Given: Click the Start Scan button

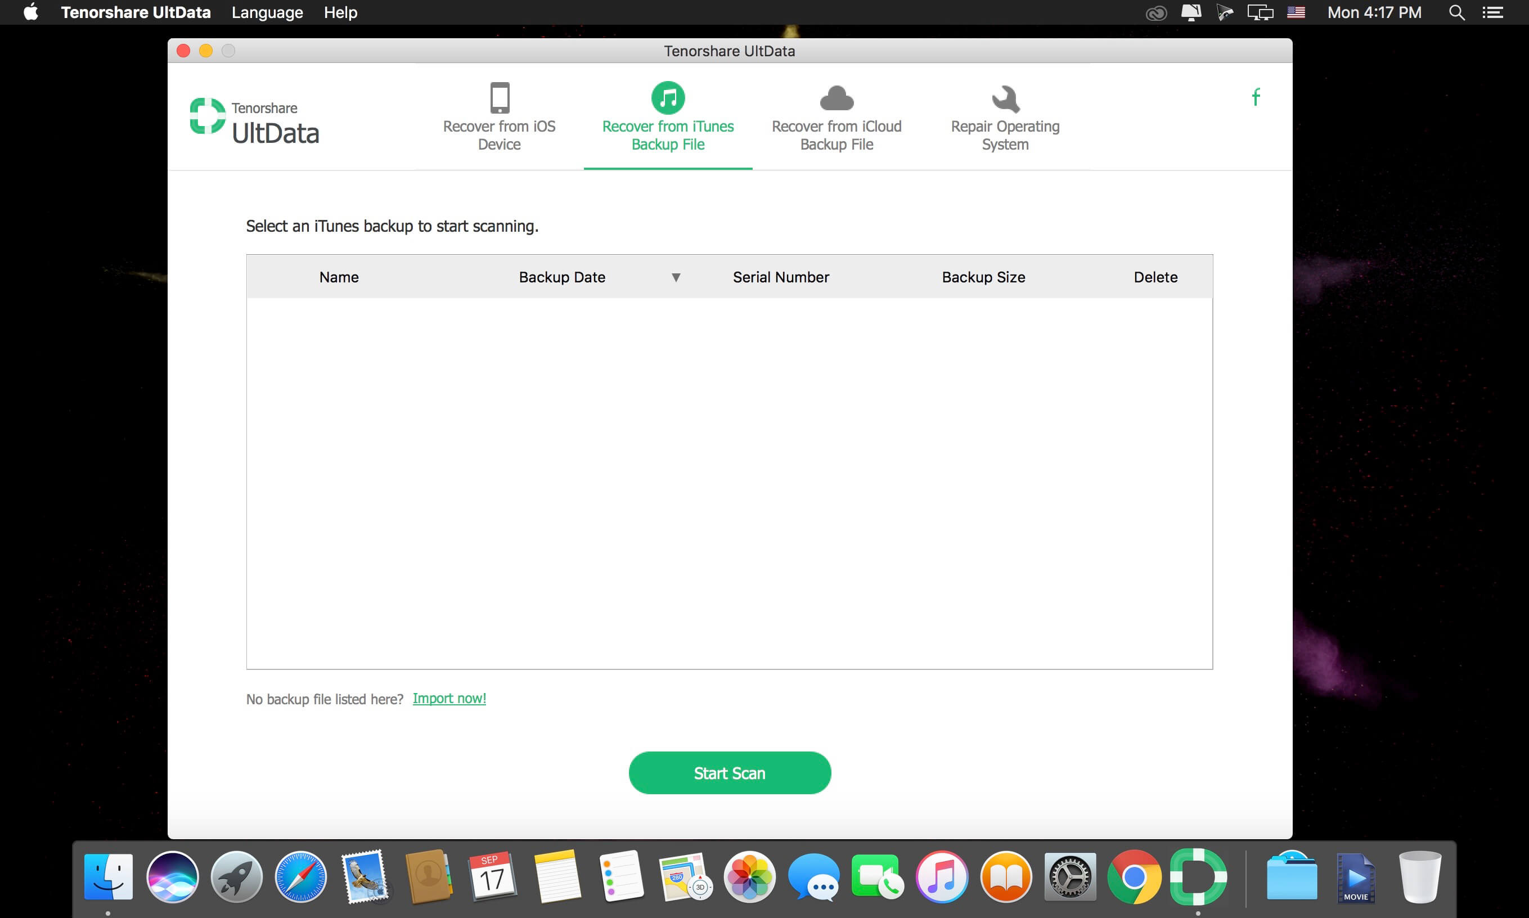Looking at the screenshot, I should click(730, 773).
